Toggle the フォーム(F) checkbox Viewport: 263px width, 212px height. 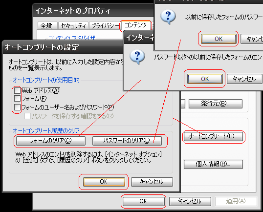17,99
